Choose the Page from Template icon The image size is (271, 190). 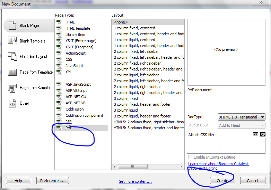coord(12,72)
